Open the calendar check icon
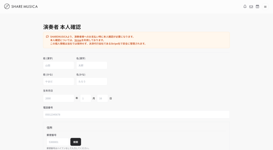This screenshot has height=150, width=273. pyautogui.click(x=257, y=7)
